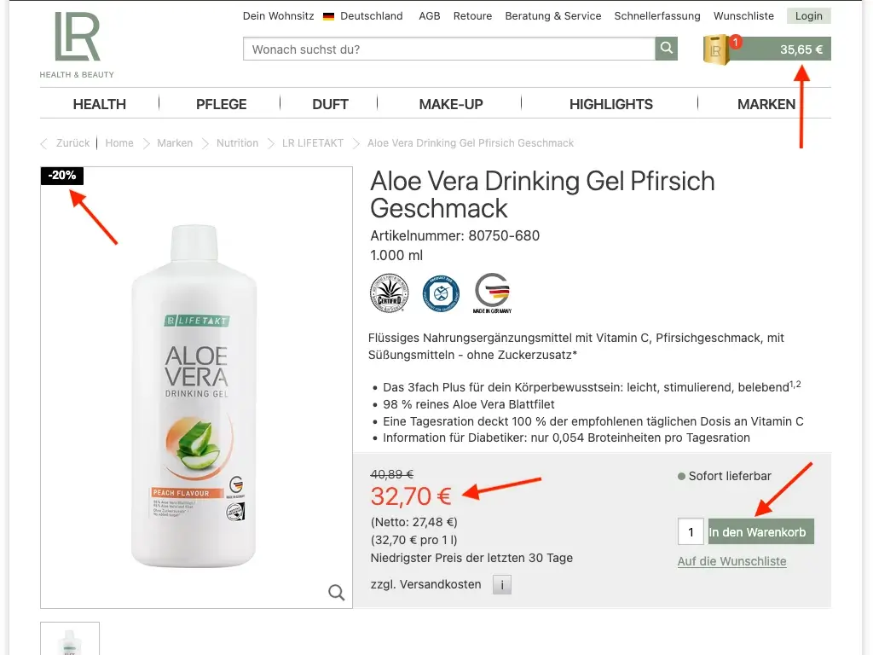Zoom product image with magnifier icon
The width and height of the screenshot is (873, 655).
(337, 593)
